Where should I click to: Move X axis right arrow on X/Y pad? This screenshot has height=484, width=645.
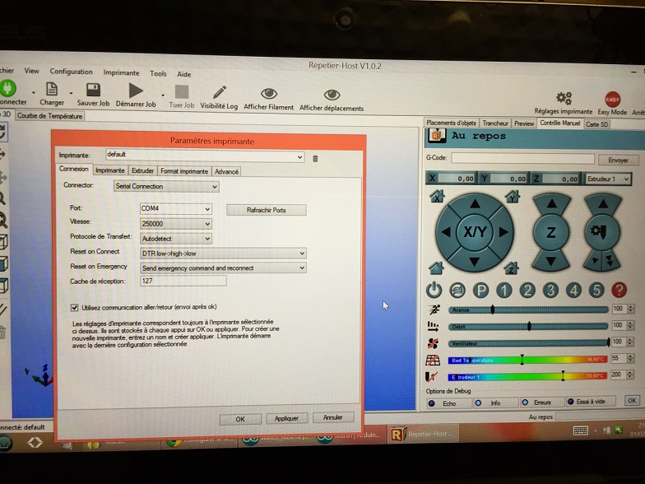[503, 232]
